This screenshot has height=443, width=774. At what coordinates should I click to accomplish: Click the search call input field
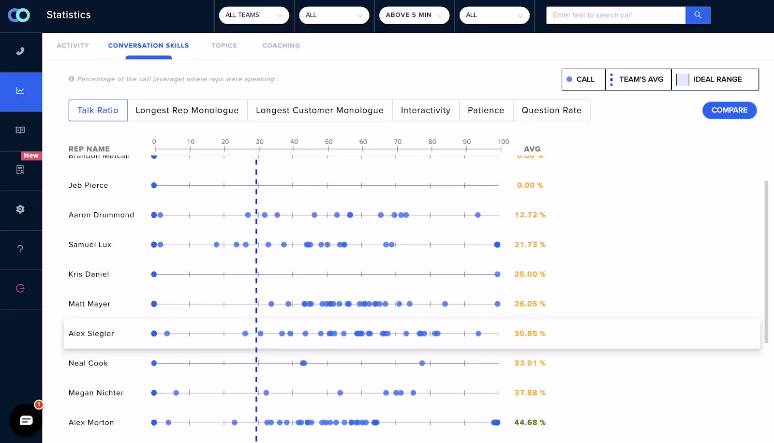tap(616, 15)
